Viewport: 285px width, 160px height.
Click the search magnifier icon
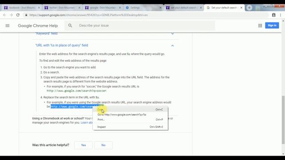click(70, 26)
